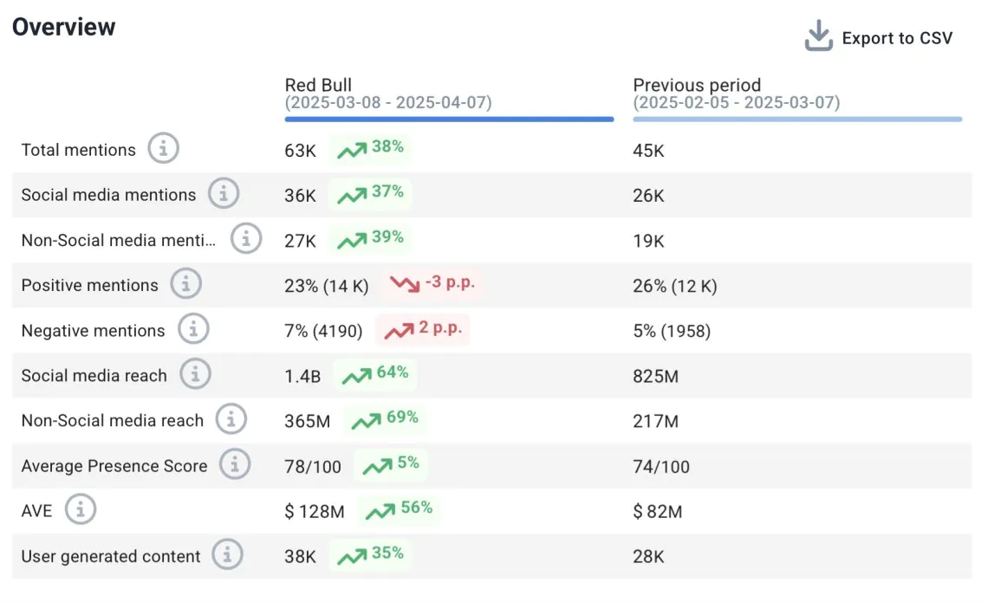988x602 pixels.
Task: Open User generated content info icon
Action: point(228,555)
